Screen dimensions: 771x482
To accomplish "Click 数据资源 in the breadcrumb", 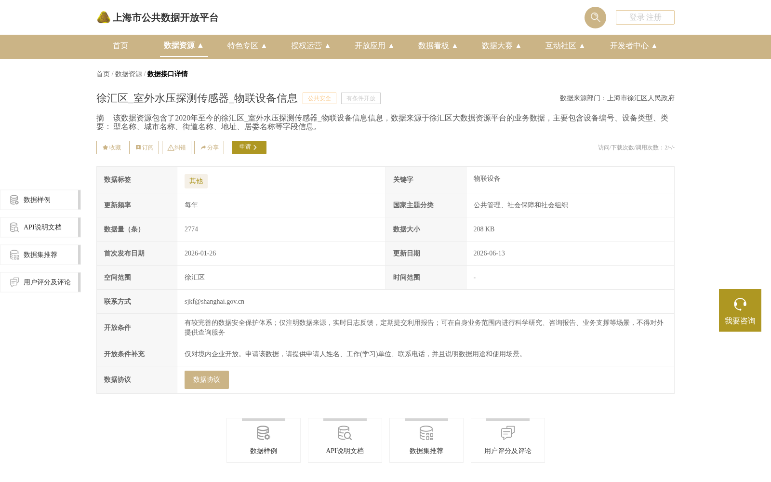I will [x=129, y=74].
